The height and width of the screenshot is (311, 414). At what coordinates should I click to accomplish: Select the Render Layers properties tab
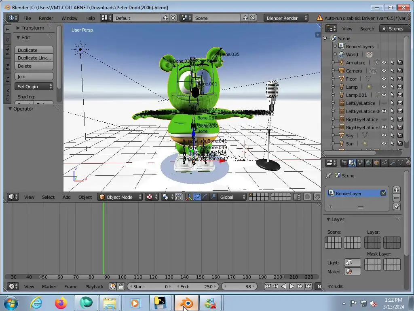[x=352, y=163]
